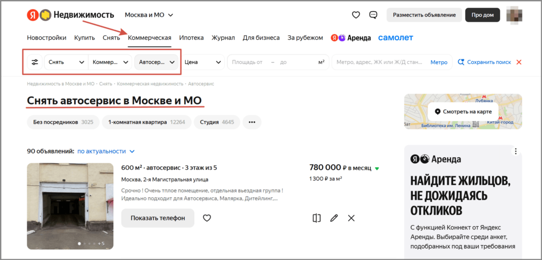Toggle the Без посредников filter chip
Screen dimensions: 542x260
point(63,122)
